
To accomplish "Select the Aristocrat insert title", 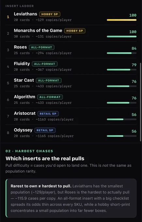I will (x=24, y=113).
